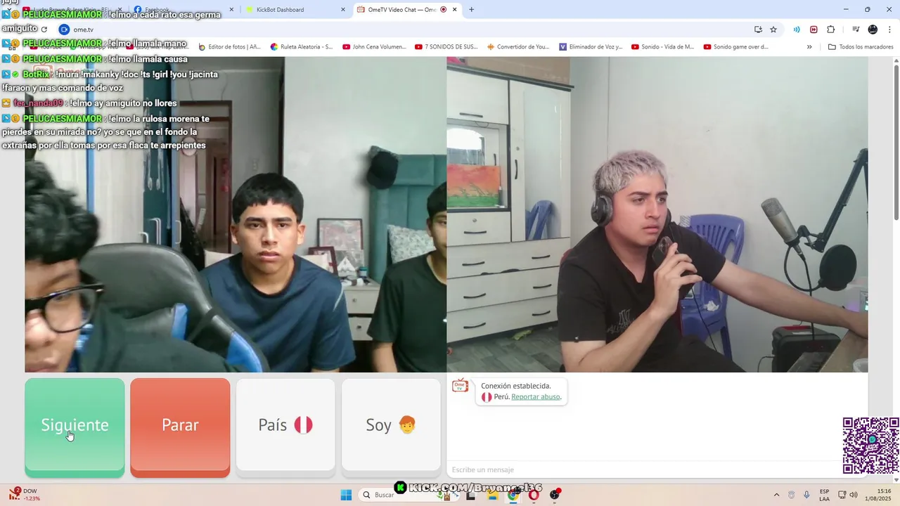Open the Windows Start menu
This screenshot has height=506, width=900.
pyautogui.click(x=346, y=495)
